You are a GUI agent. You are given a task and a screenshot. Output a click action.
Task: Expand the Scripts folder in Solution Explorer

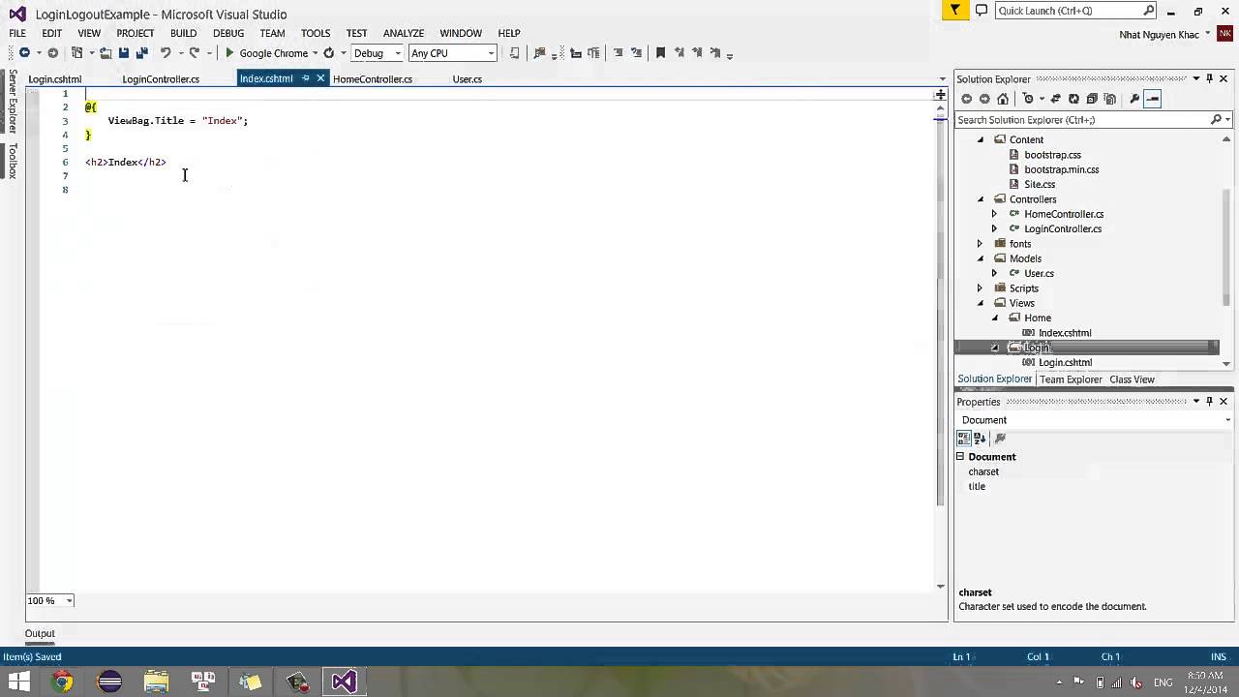point(981,288)
